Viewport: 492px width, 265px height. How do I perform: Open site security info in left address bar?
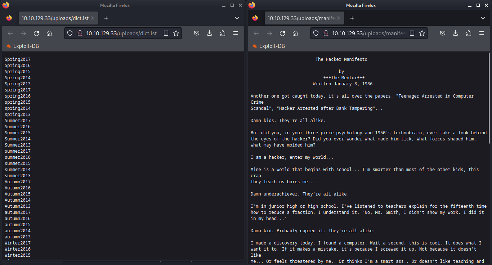tap(80, 33)
